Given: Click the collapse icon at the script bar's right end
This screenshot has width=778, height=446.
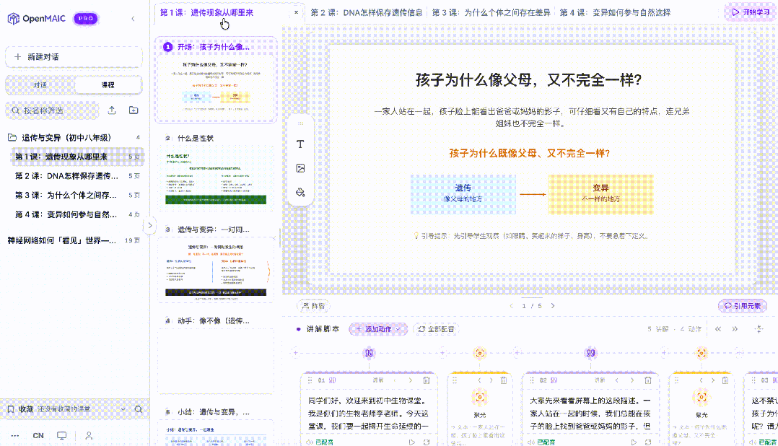Looking at the screenshot, I should [759, 329].
